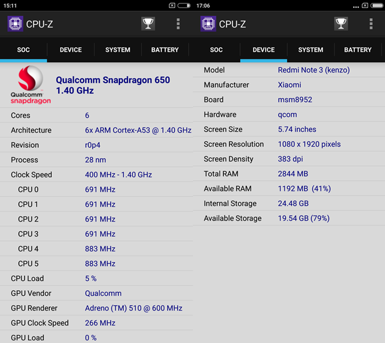The height and width of the screenshot is (343, 385).
Task: Tap Manufacturer value 'Xiaomi'
Action: coord(289,85)
